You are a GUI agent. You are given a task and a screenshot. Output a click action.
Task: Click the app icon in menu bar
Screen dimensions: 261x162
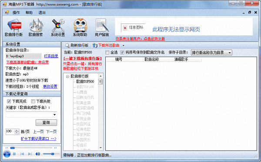pyautogui.click(x=7, y=13)
